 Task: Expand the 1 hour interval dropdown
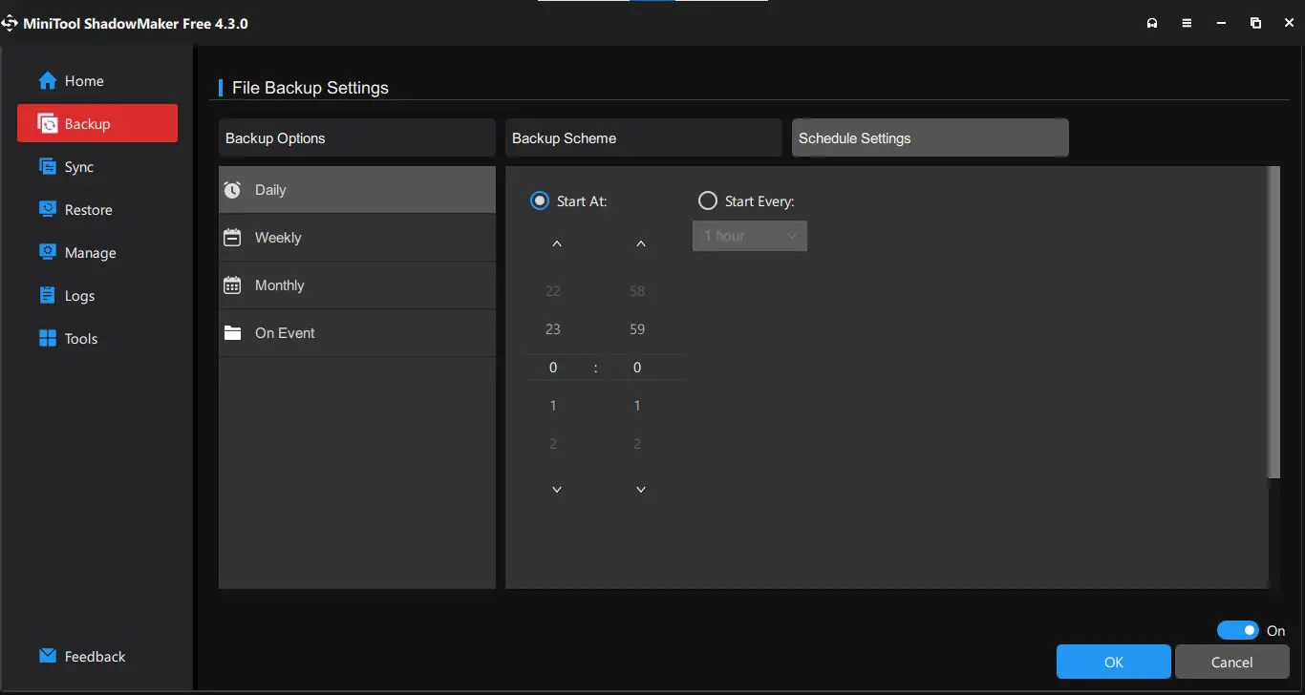pos(750,236)
